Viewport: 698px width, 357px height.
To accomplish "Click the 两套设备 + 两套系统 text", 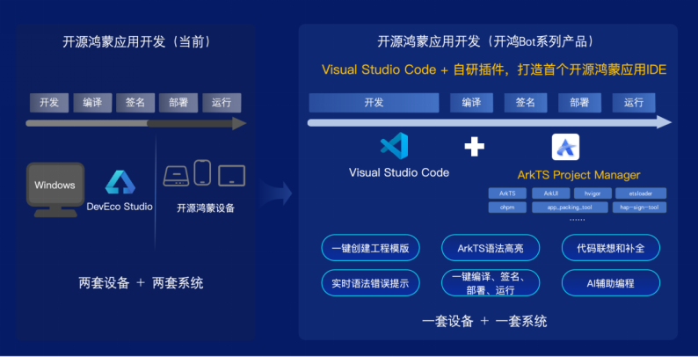I will pos(141,283).
